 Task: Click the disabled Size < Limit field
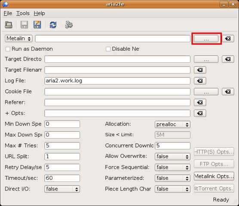click(172, 135)
